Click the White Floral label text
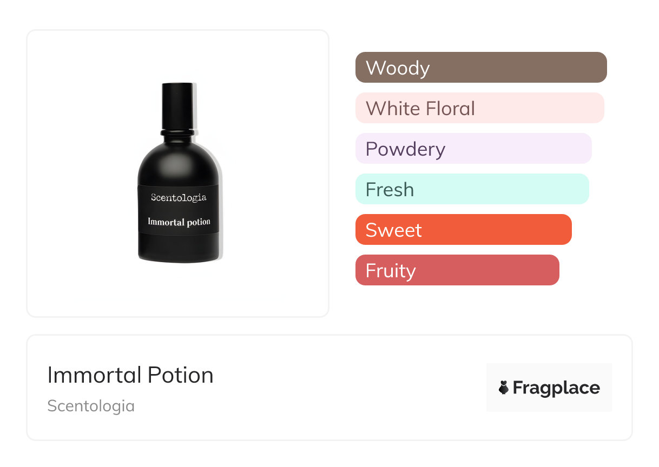659x467 pixels. [x=420, y=109]
